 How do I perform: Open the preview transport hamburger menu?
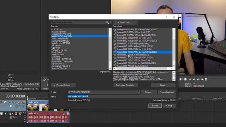tap(206, 79)
